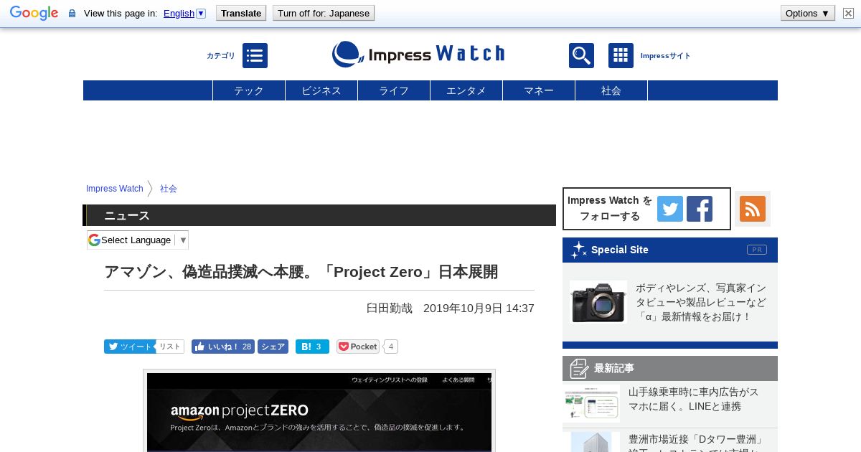
Task: Click the amazon project ZERO banner image
Action: tap(319, 412)
